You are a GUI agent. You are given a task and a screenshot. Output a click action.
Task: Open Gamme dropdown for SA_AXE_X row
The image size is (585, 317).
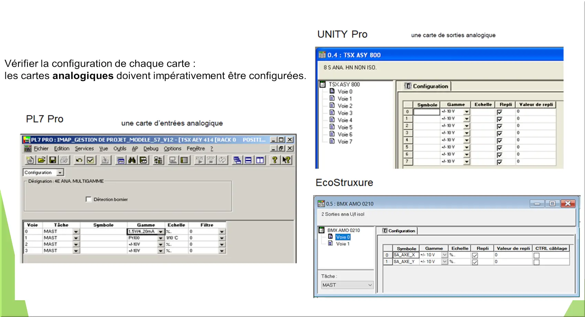[x=444, y=255]
